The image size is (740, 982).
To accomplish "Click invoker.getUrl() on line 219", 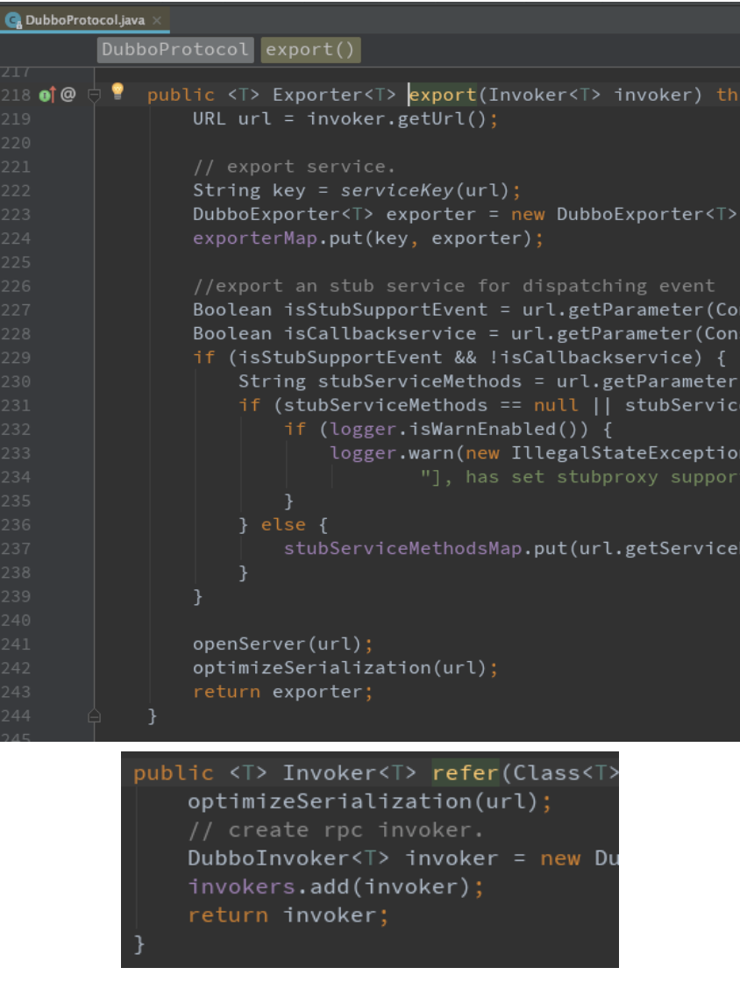I will (396, 119).
